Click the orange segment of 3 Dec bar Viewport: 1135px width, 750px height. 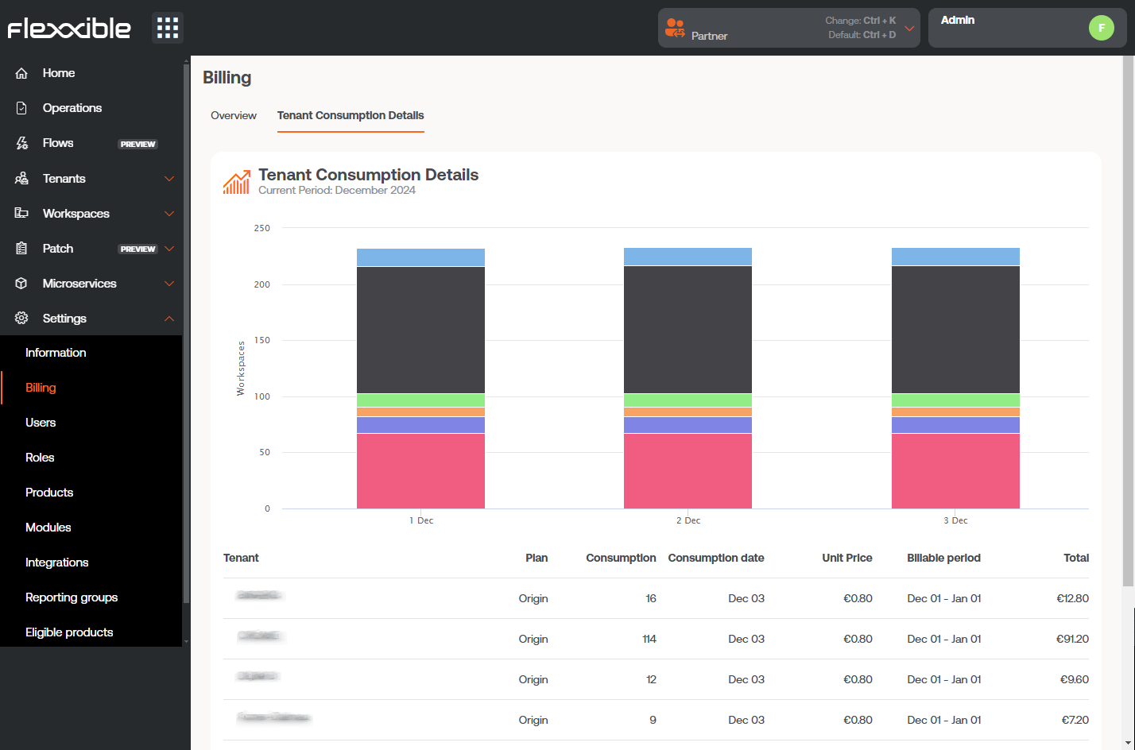coord(955,412)
